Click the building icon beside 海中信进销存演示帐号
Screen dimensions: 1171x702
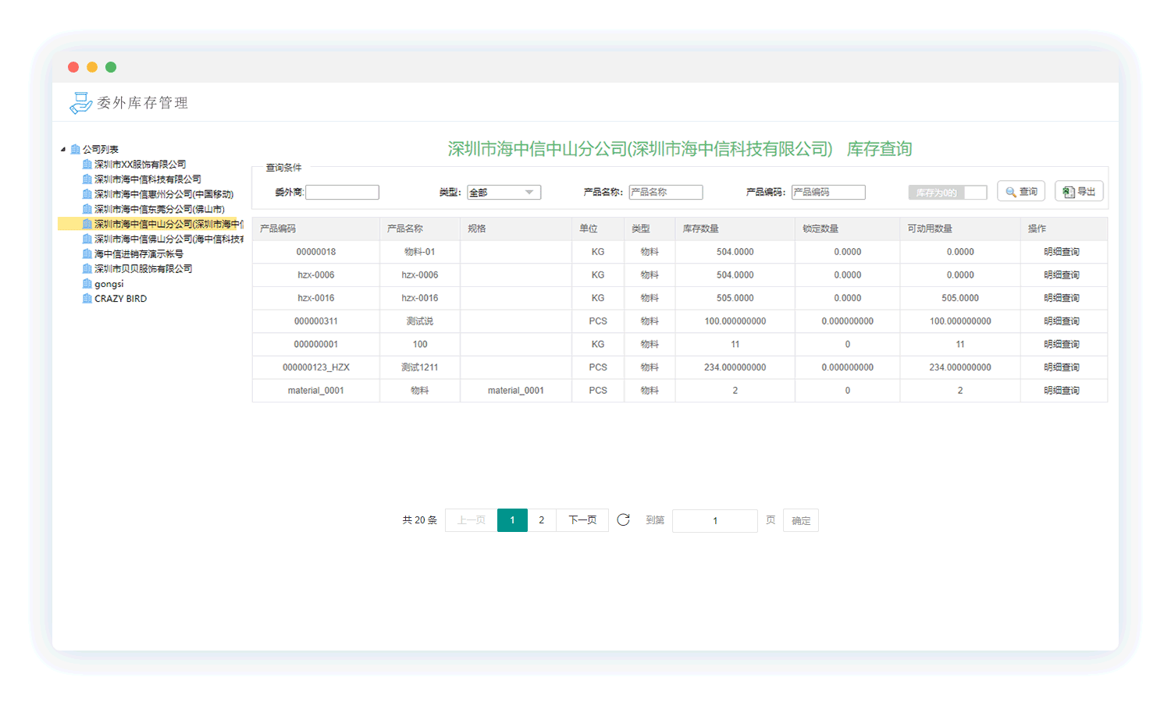click(x=87, y=254)
